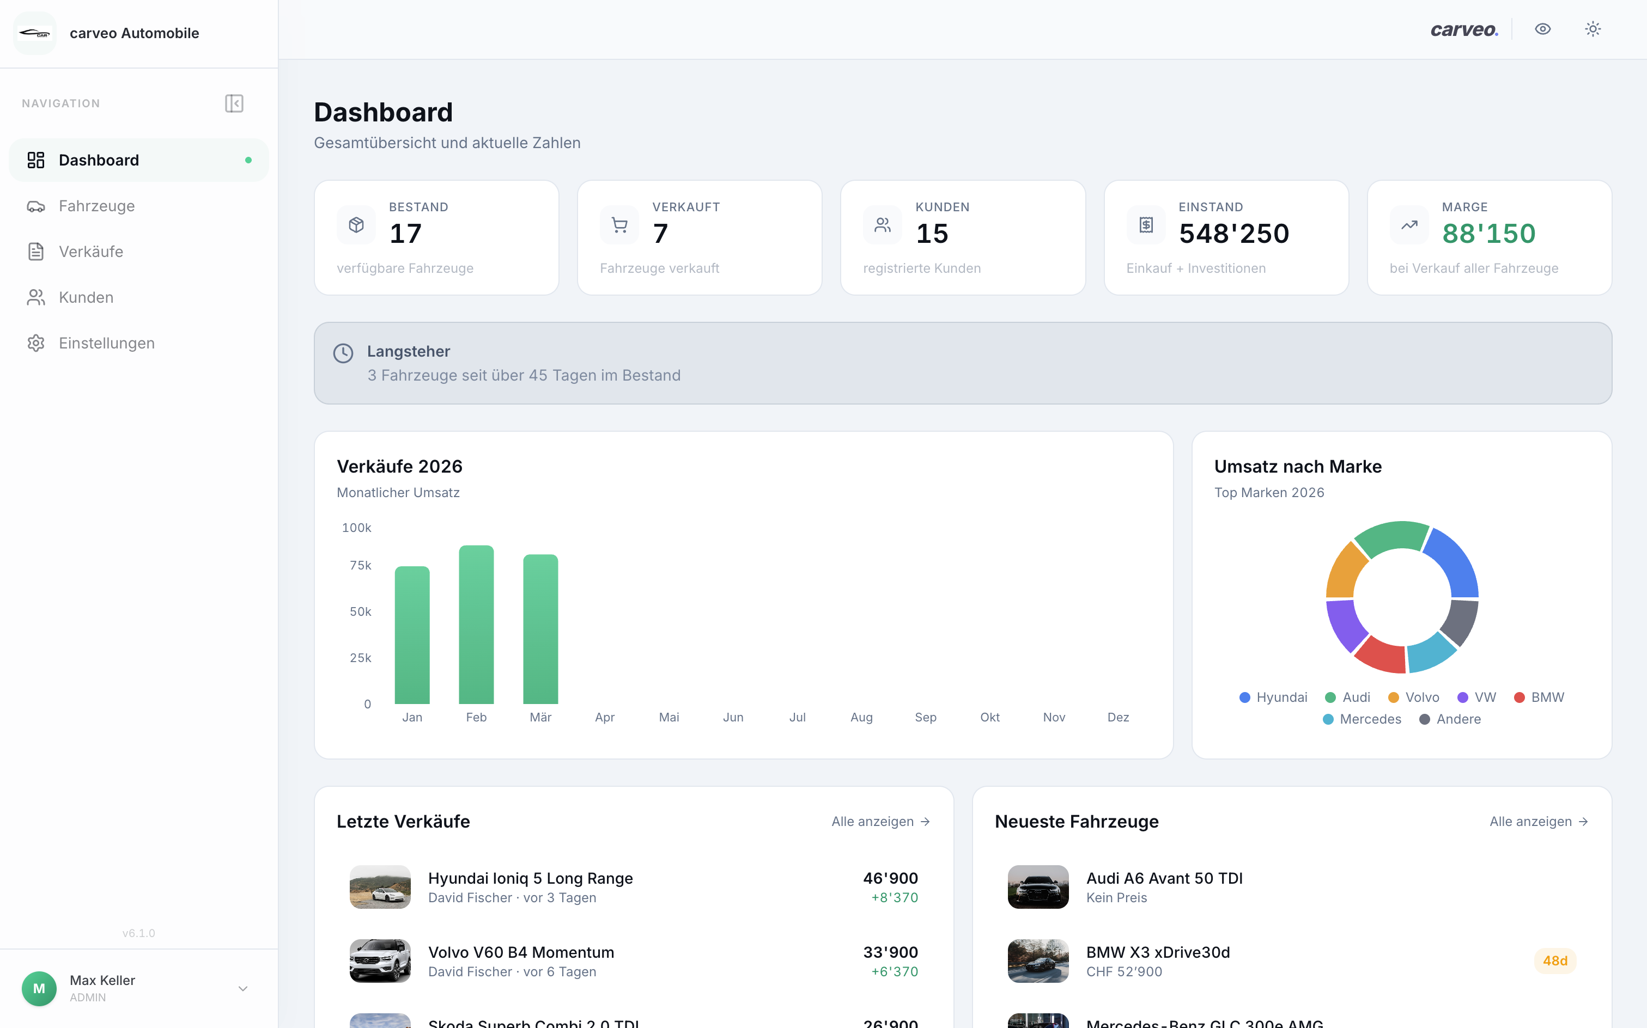Toggle the eye visibility icon in the header

point(1542,28)
